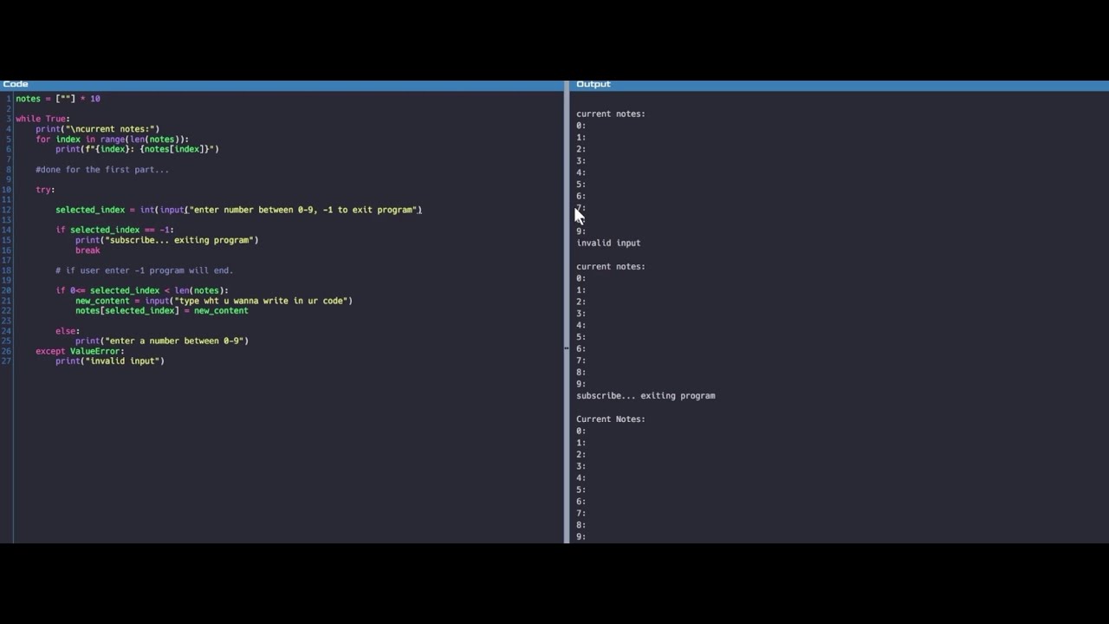Click the 'new_content = input(...' code line
This screenshot has width=1109, height=624.
(213, 301)
